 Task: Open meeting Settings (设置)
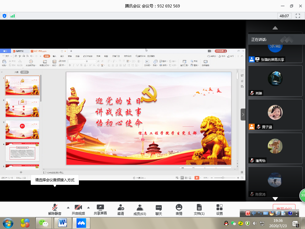[220, 210]
